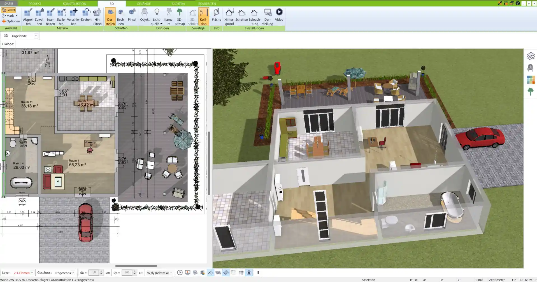Toggle Schatten Darstellen button
Screen dimensions: 537x282
coord(110,17)
